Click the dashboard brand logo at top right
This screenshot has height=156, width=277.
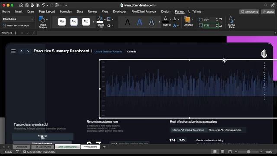pos(264,54)
